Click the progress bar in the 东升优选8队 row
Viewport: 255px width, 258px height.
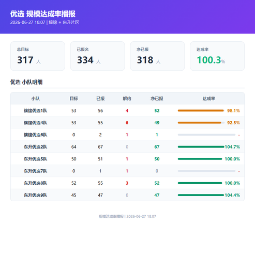(200, 183)
